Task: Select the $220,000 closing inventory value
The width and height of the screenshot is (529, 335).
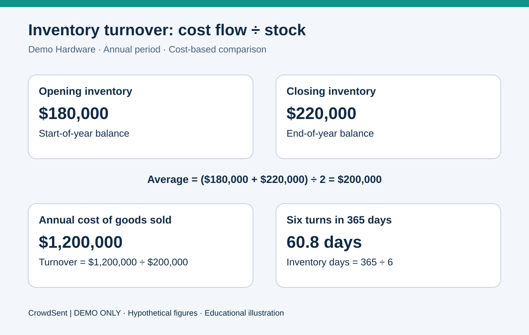Action: click(321, 113)
